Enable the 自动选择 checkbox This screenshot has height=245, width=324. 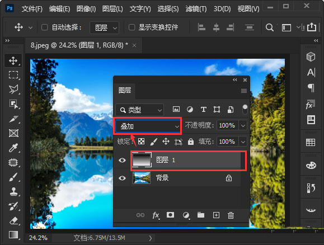(45, 27)
